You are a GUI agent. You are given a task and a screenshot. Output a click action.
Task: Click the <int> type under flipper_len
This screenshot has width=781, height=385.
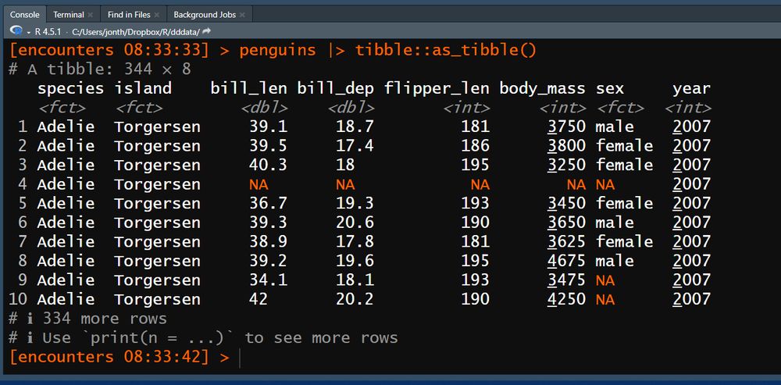467,108
